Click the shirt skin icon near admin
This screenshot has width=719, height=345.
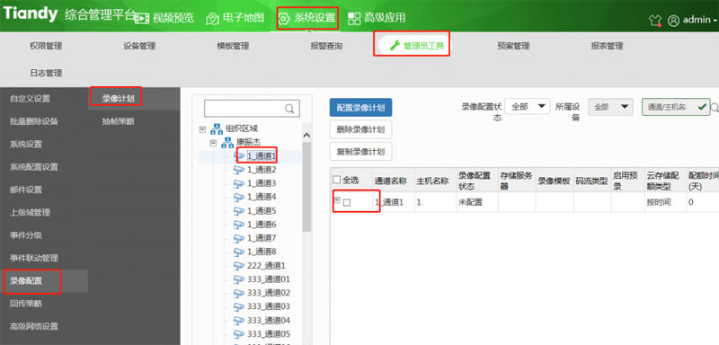(x=654, y=20)
